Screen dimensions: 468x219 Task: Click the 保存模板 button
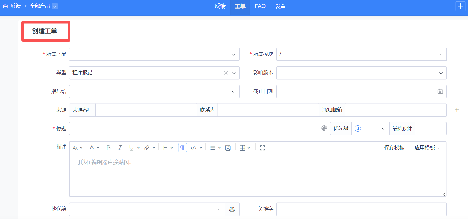[x=394, y=148]
